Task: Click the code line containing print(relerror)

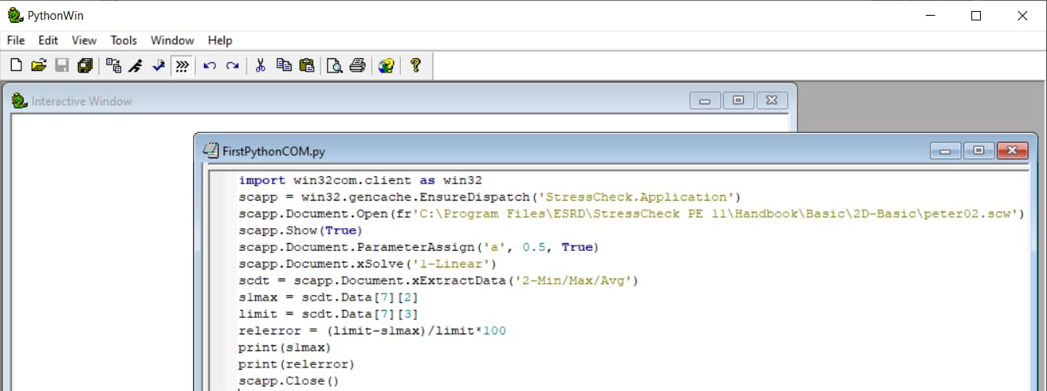Action: pos(296,364)
